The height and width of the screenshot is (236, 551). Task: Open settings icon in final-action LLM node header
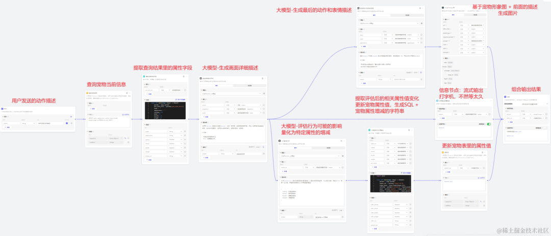click(420, 8)
